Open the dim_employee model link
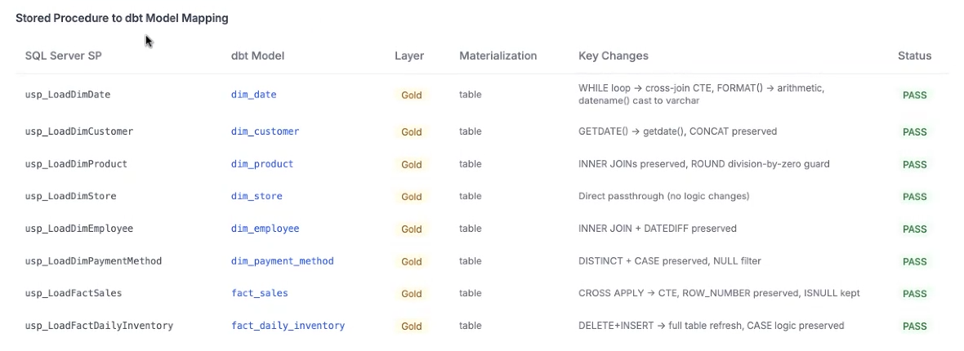The image size is (964, 351). [265, 229]
